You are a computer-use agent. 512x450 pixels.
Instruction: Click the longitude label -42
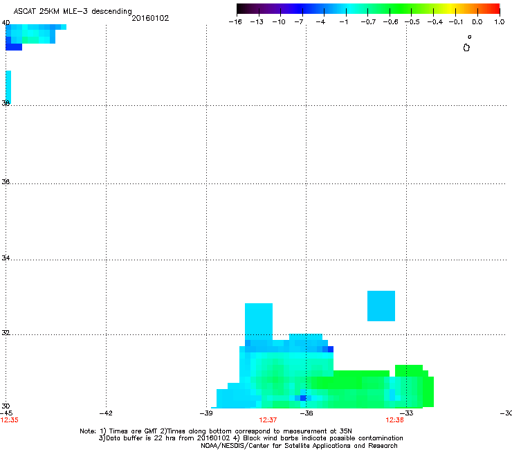tap(106, 413)
